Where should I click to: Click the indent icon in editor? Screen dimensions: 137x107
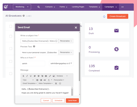[x=41, y=80]
